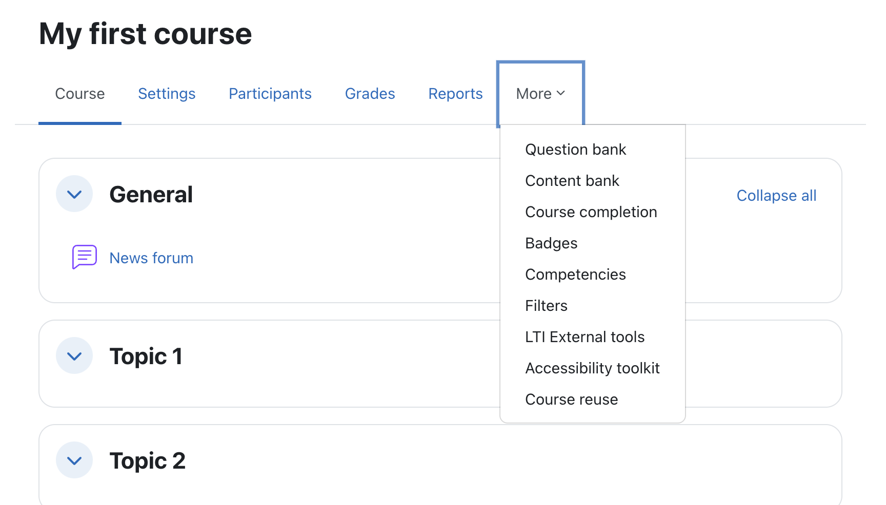
Task: Collapse the Topic 2 section chevron
Action: click(x=74, y=460)
